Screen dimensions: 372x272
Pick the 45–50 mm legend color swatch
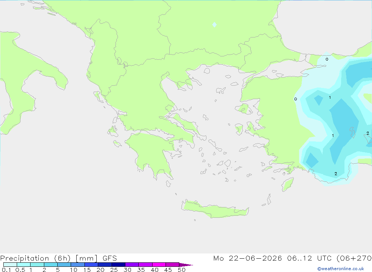coord(173,265)
